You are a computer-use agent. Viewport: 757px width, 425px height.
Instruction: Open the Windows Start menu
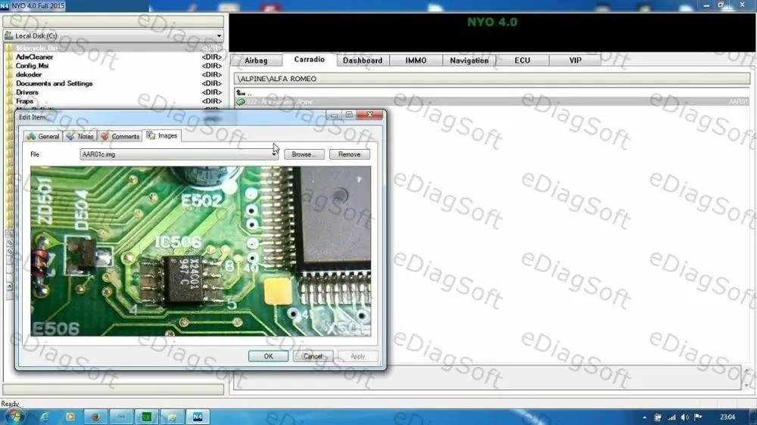(x=14, y=417)
